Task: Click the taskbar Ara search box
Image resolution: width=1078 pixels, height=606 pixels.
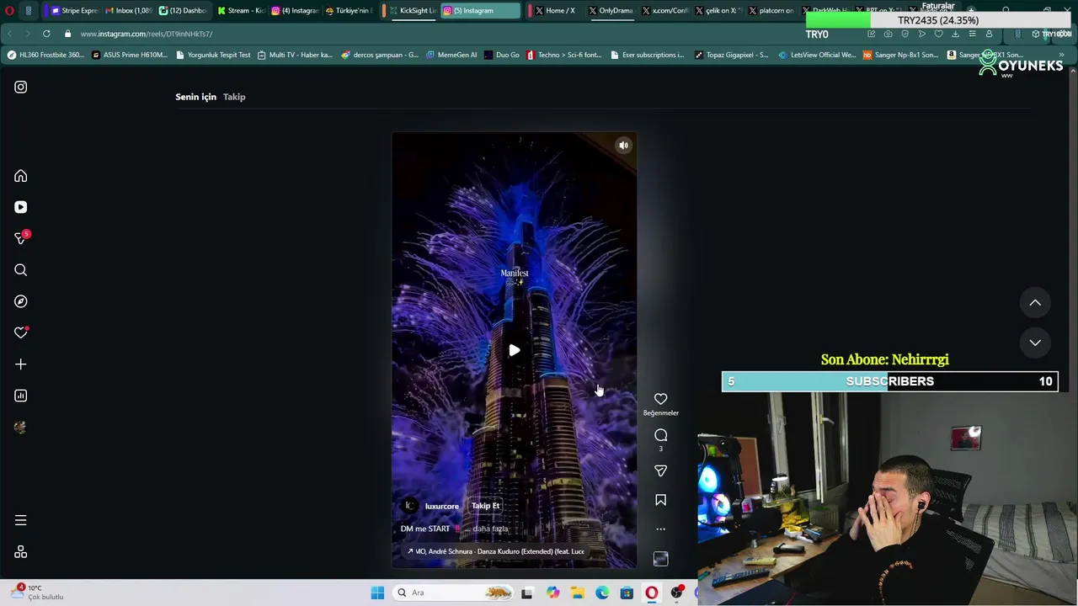Action: point(452,593)
